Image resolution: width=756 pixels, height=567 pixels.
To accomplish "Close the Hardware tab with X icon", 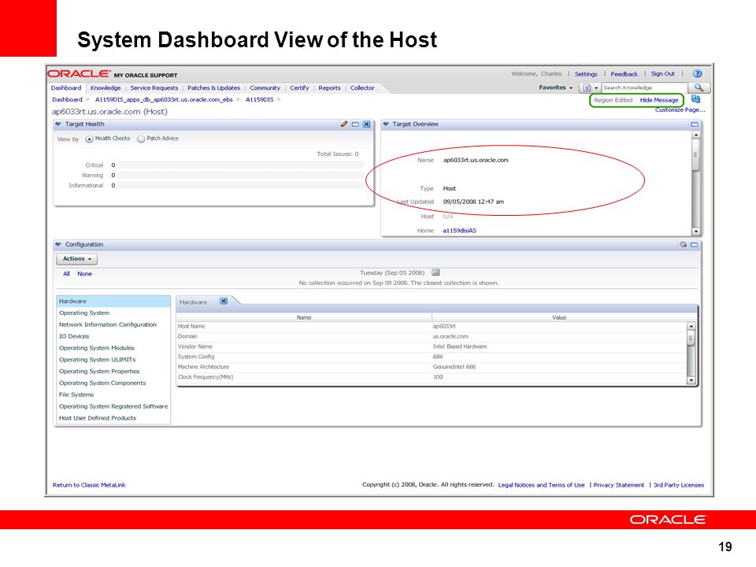I will click(223, 301).
